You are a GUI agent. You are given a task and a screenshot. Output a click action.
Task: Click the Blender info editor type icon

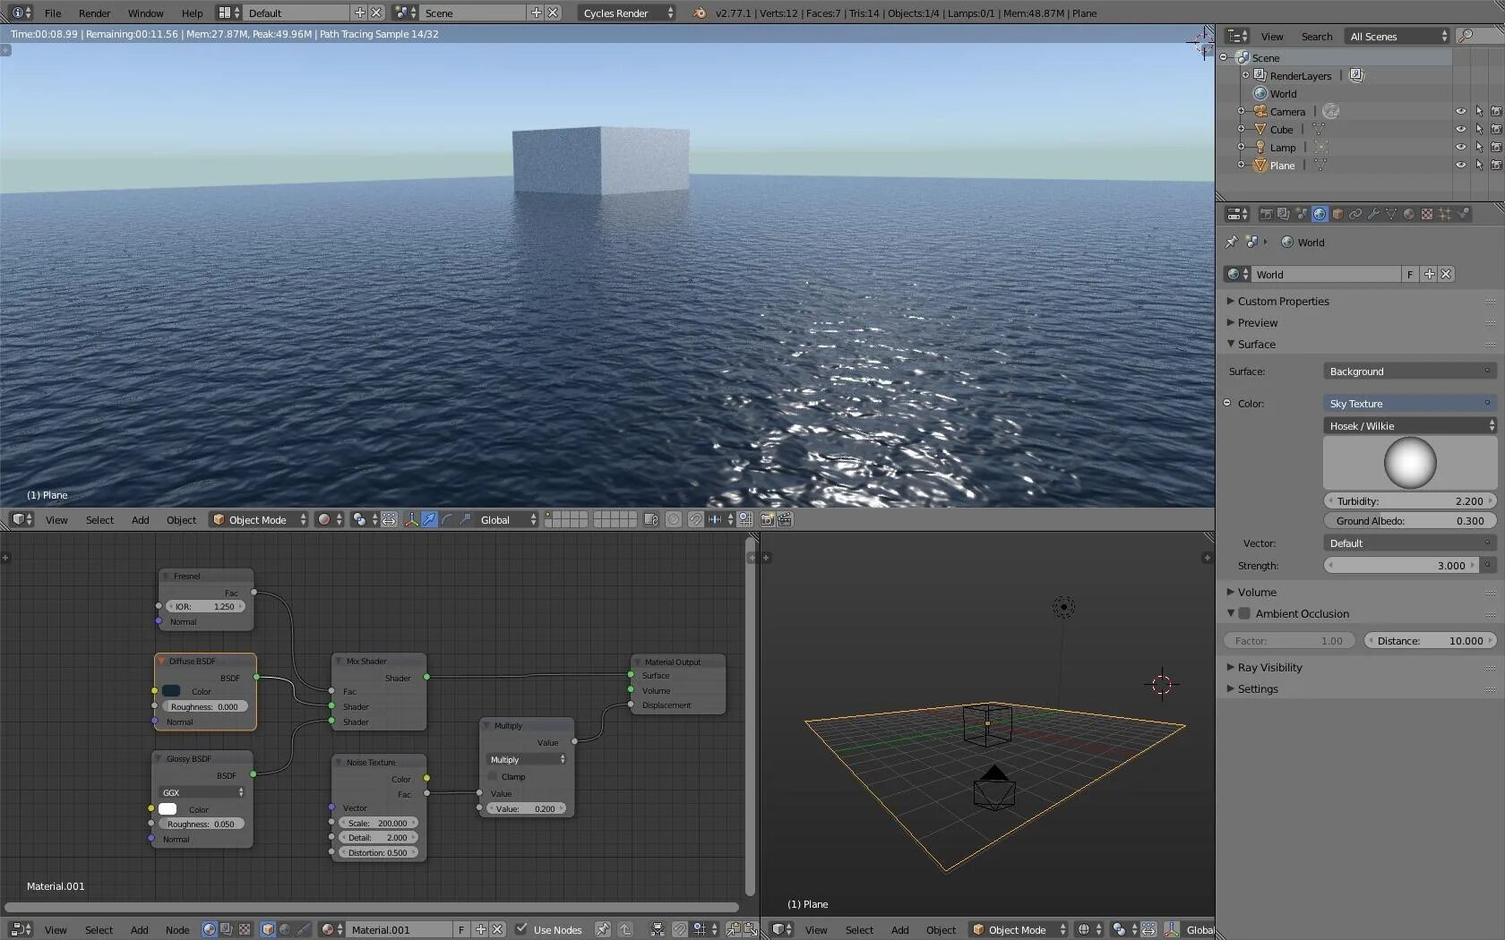[17, 13]
